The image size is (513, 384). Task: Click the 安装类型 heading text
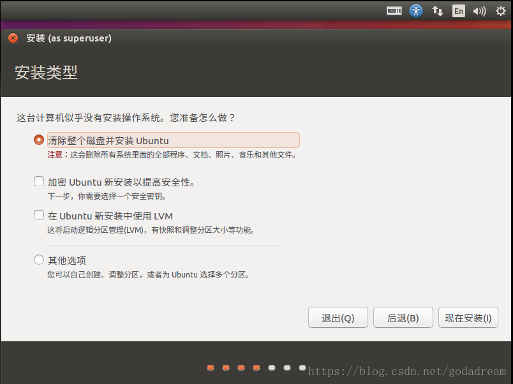coord(46,72)
